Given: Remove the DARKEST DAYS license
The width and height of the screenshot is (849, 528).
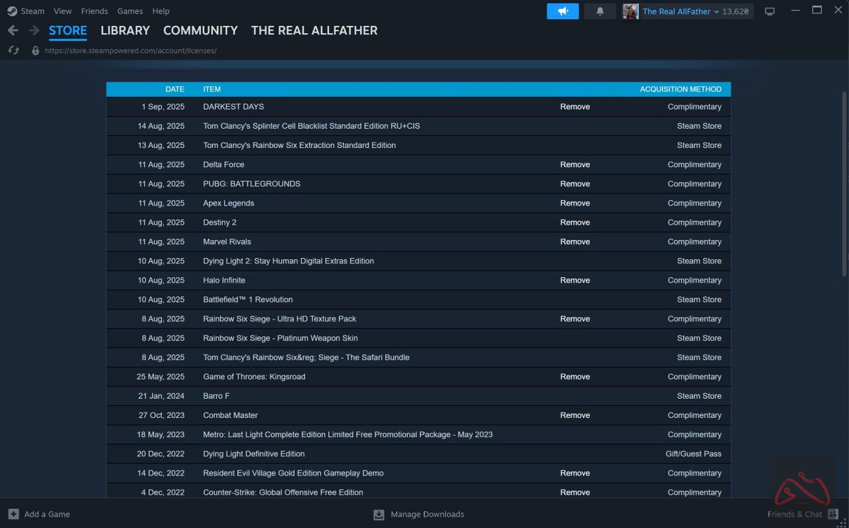Looking at the screenshot, I should 574,107.
